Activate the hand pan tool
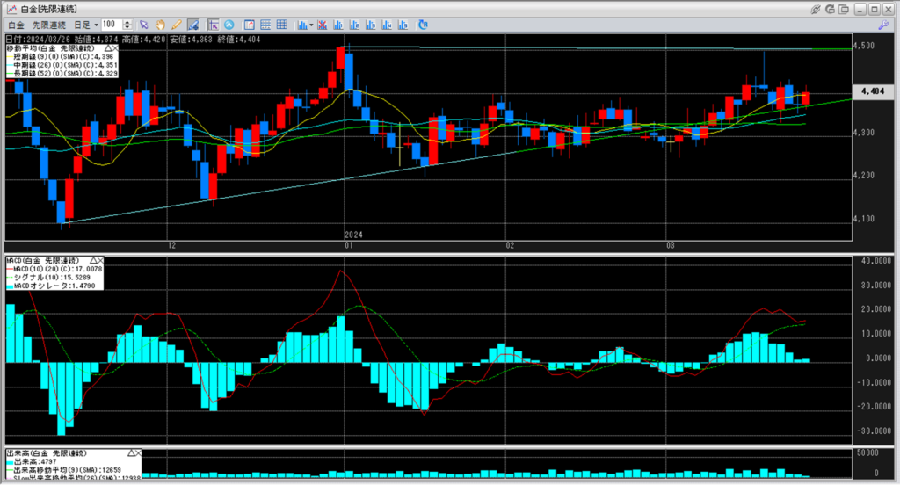 pos(160,25)
